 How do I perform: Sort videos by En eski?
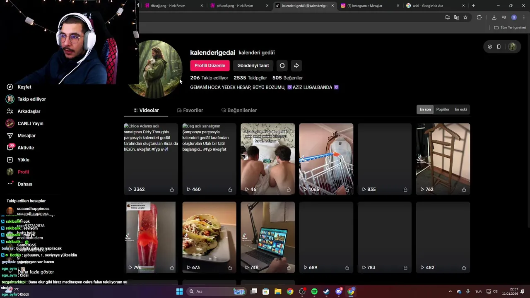tap(461, 109)
